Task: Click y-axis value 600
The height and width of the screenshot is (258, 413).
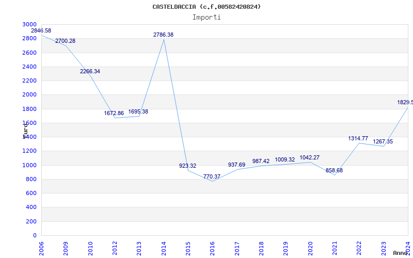Action: point(31,193)
